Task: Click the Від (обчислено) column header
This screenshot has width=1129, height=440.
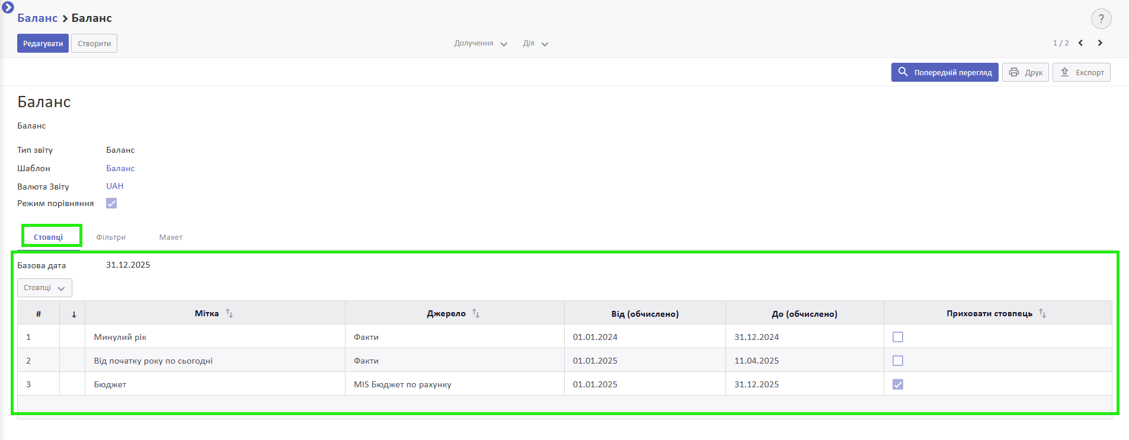Action: point(645,314)
